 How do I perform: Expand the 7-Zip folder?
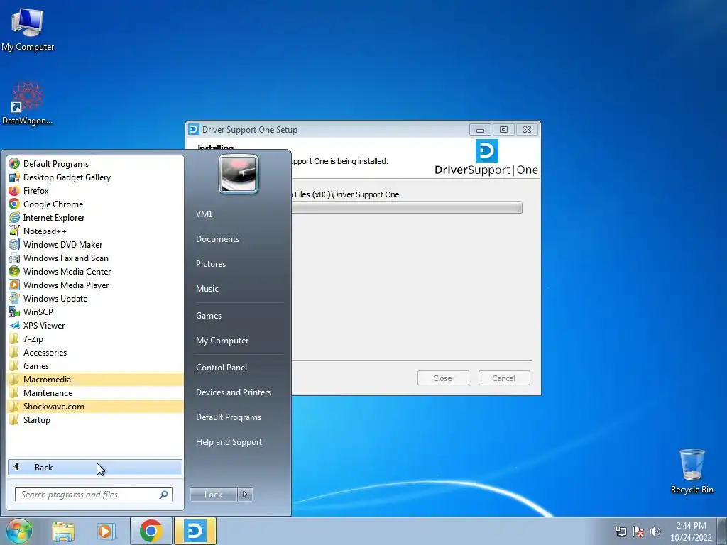click(96, 338)
